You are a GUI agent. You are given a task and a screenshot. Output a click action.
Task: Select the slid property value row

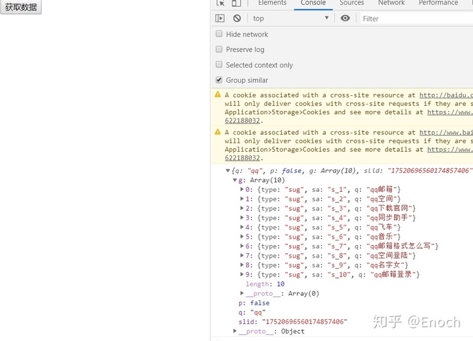pos(292,322)
